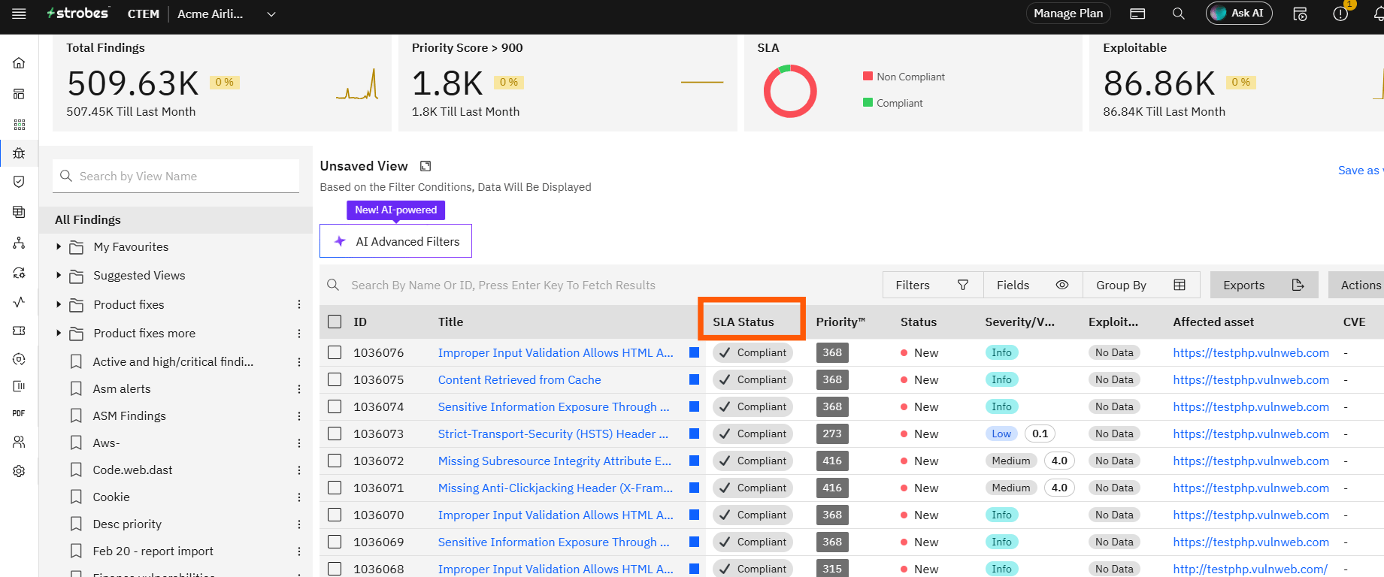This screenshot has height=577, width=1384.
Task: Open the alert info icon with badge
Action: click(x=1340, y=14)
